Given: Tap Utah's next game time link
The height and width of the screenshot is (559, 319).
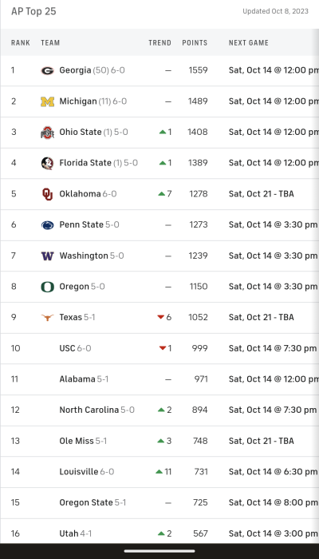Looking at the screenshot, I should (273, 533).
